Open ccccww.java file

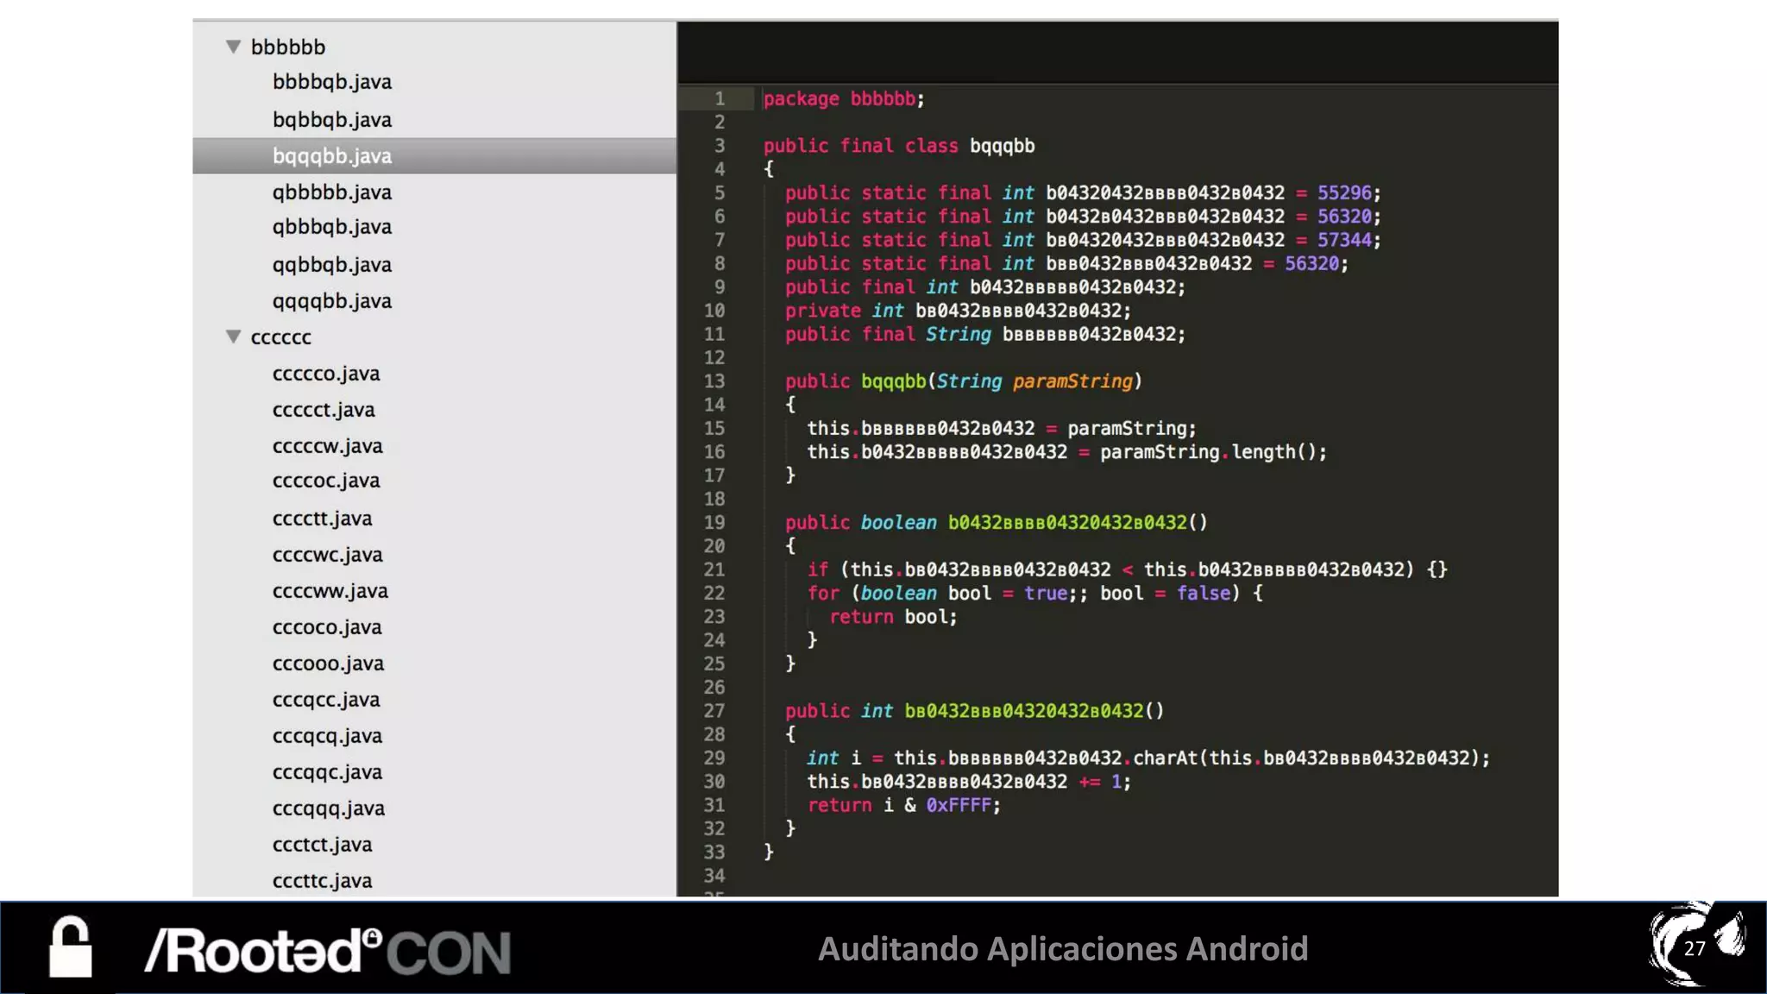click(330, 591)
